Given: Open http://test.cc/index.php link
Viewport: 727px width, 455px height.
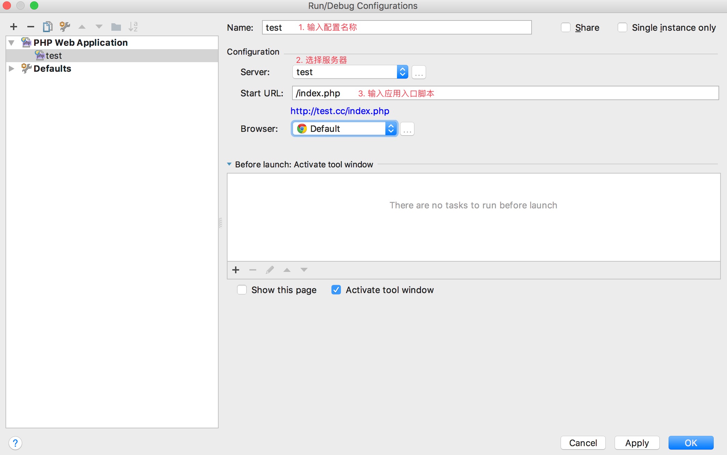Looking at the screenshot, I should (340, 111).
